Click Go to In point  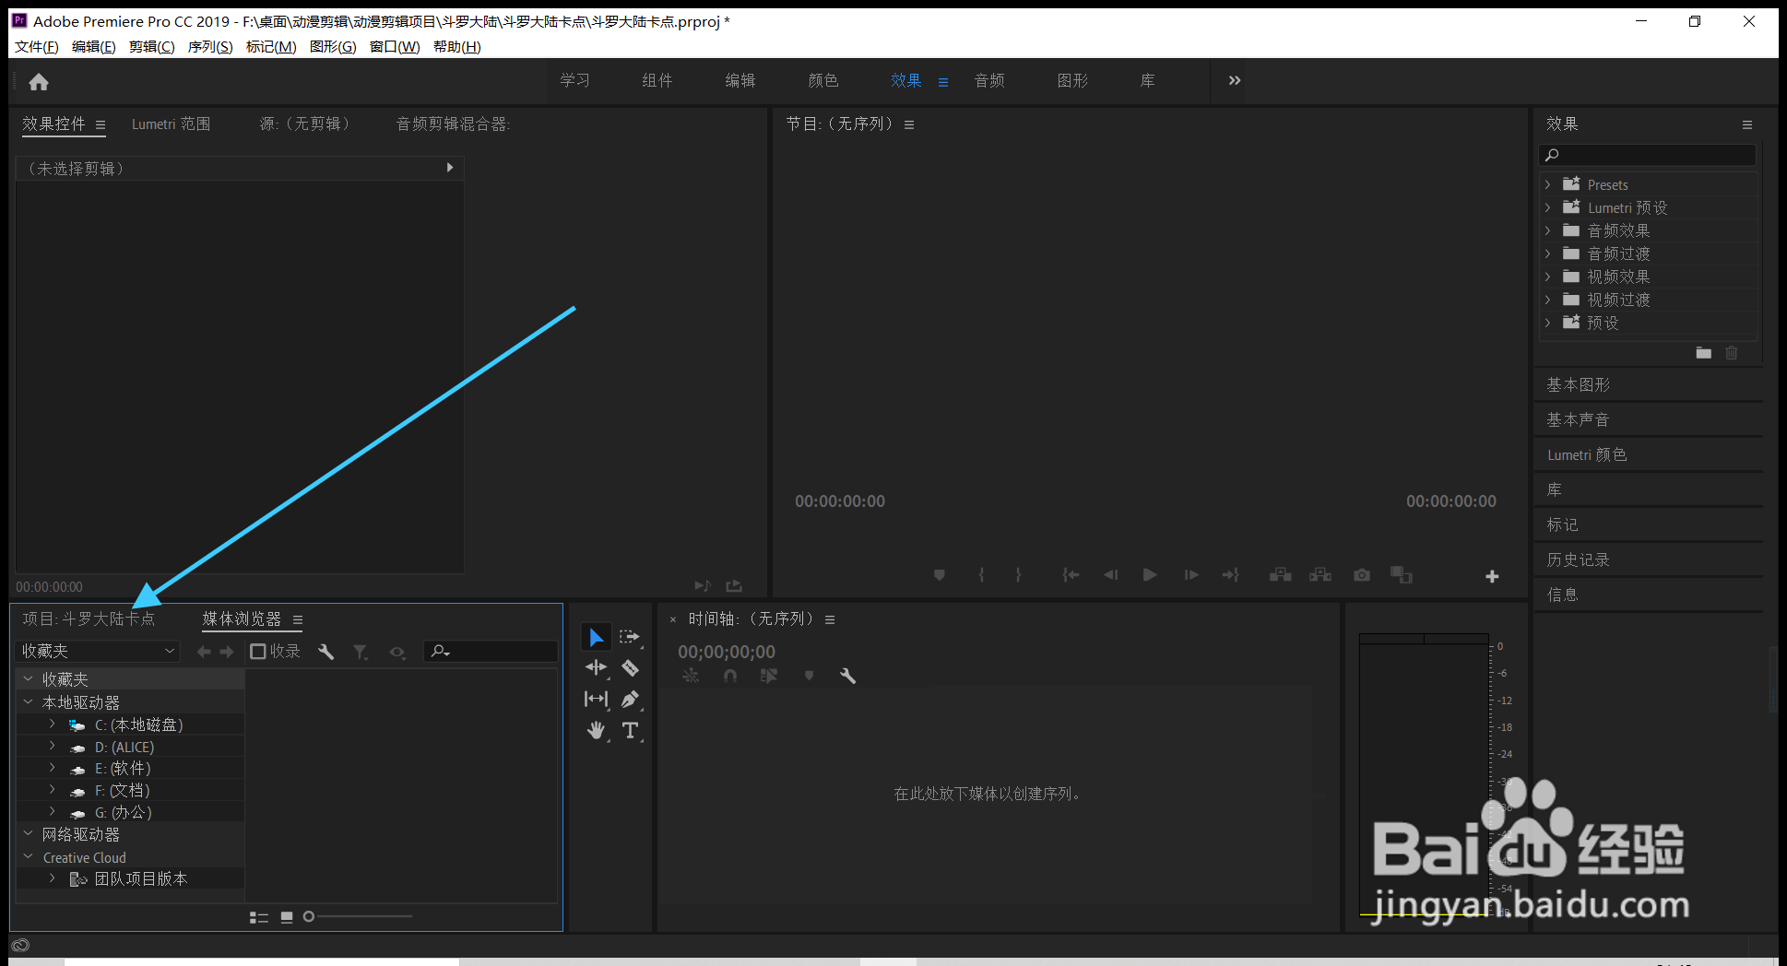[x=1071, y=575]
